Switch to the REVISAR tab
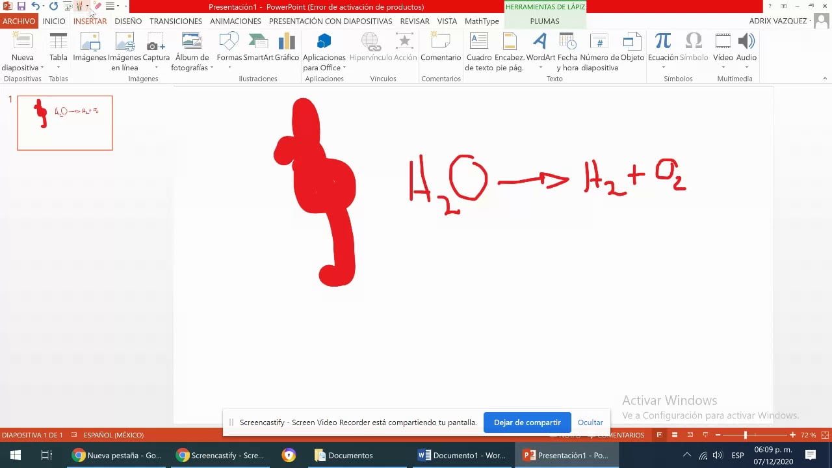This screenshot has height=468, width=832. (x=415, y=21)
